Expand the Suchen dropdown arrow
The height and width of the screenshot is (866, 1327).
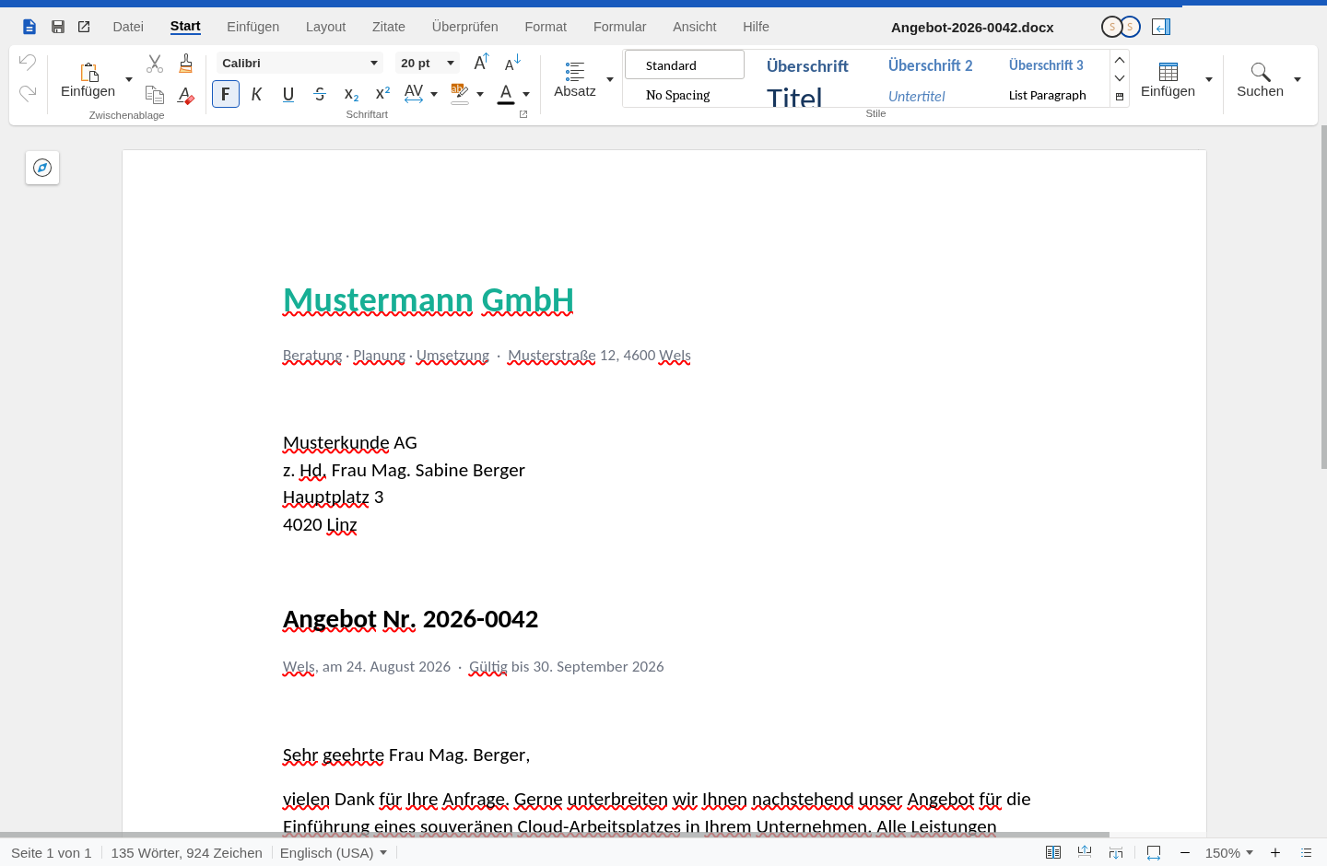click(1298, 80)
